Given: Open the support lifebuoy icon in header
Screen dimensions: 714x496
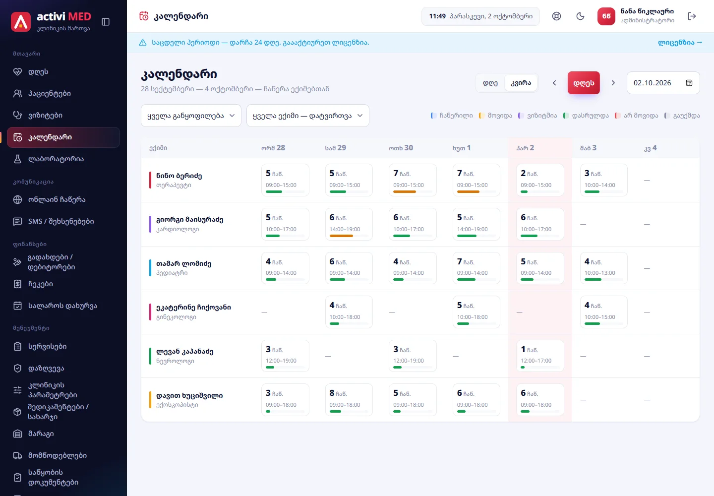Looking at the screenshot, I should point(557,16).
